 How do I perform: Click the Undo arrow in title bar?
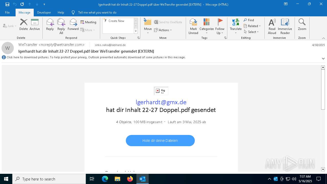coord(15,4)
